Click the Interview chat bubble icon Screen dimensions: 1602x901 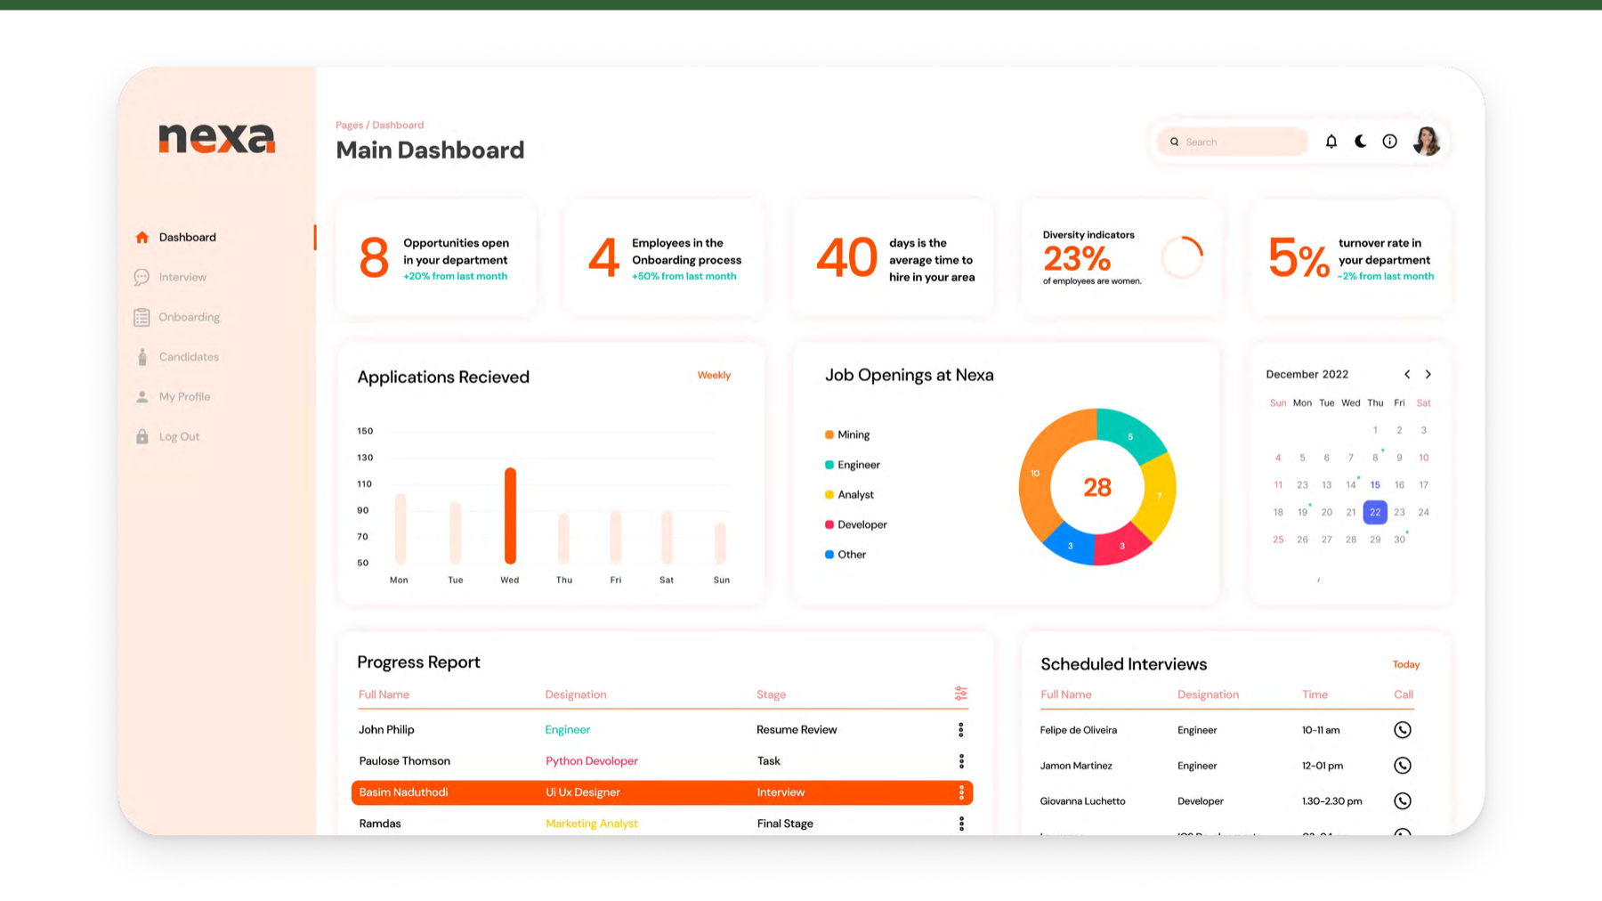pyautogui.click(x=142, y=278)
